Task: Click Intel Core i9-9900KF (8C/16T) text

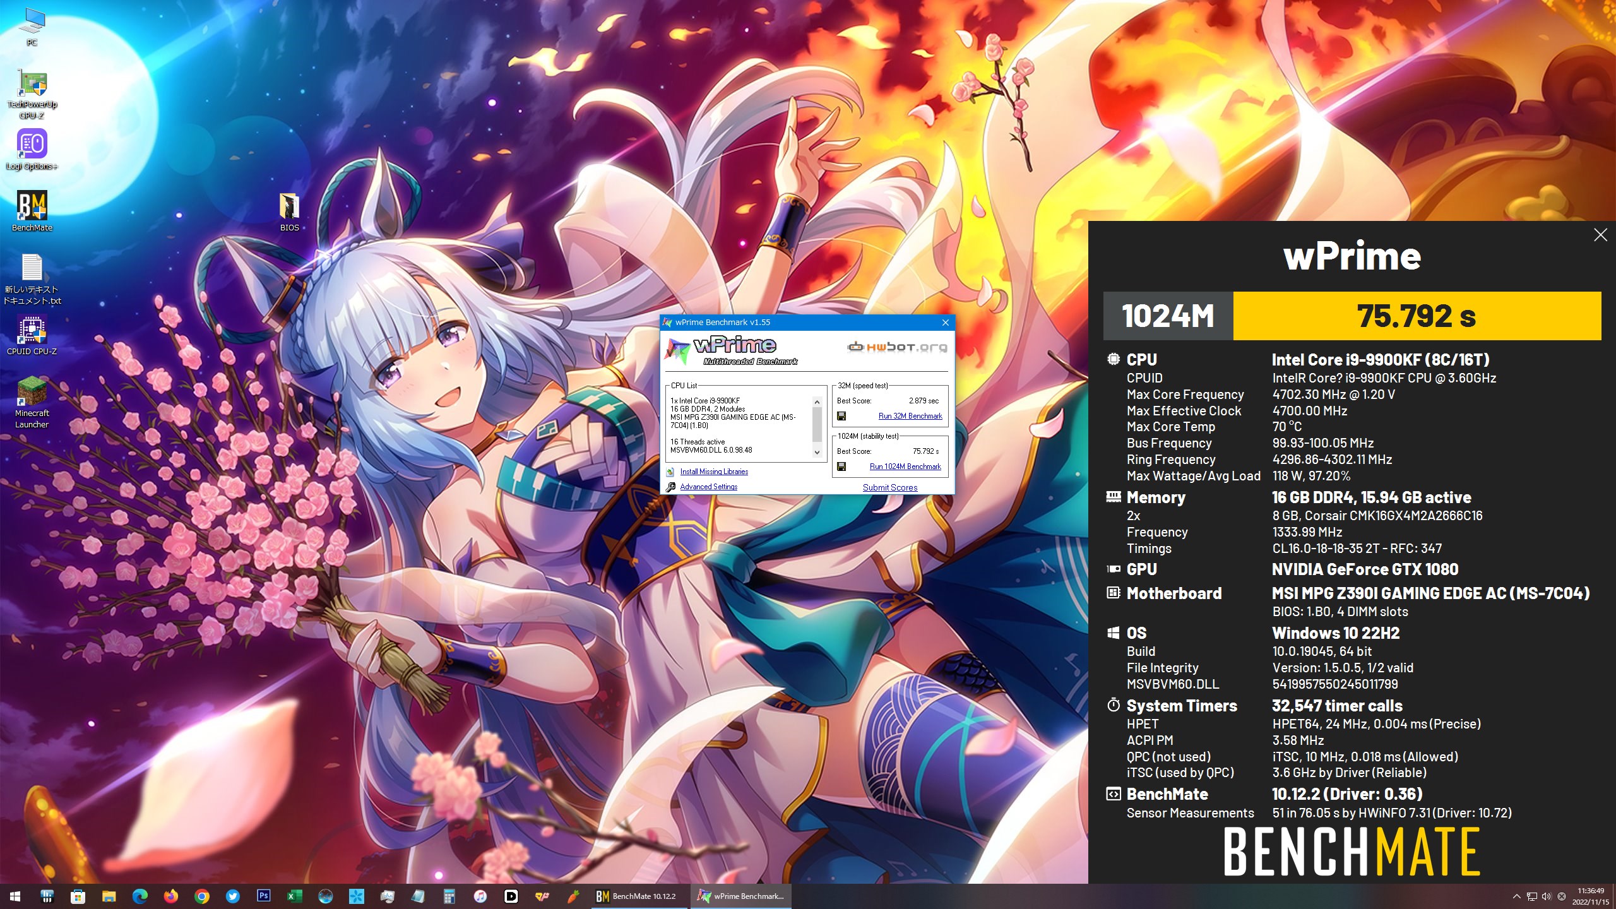Action: pos(1381,360)
